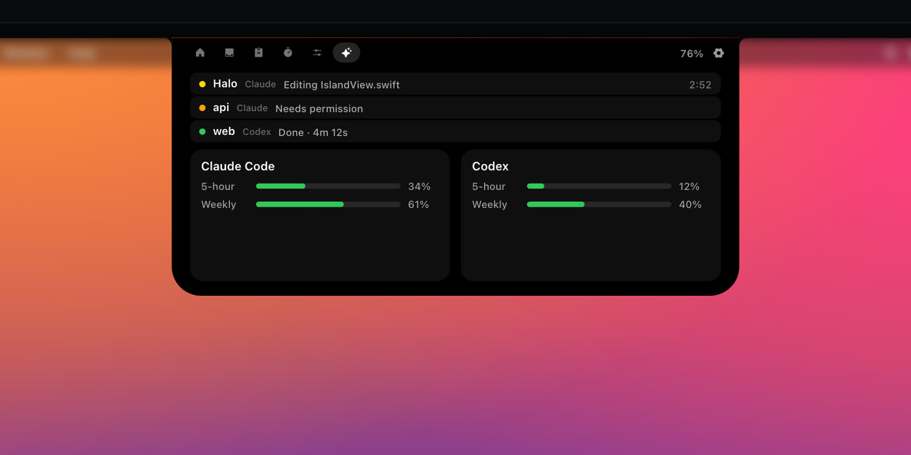This screenshot has width=911, height=455.
Task: Click the Claude Code card title
Action: pyautogui.click(x=238, y=166)
